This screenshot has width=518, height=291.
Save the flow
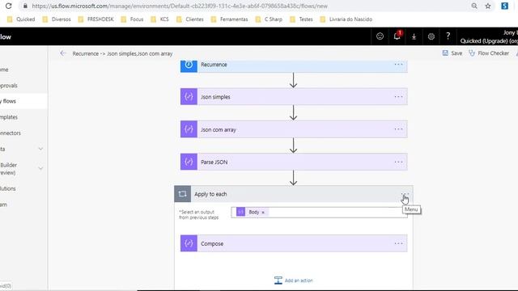(452, 53)
